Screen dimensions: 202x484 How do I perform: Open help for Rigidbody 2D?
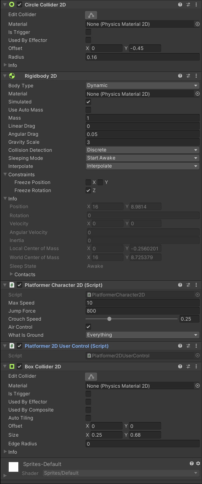click(180, 76)
